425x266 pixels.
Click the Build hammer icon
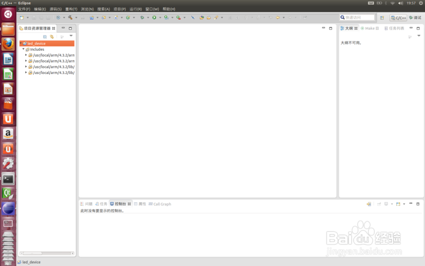[70, 17]
